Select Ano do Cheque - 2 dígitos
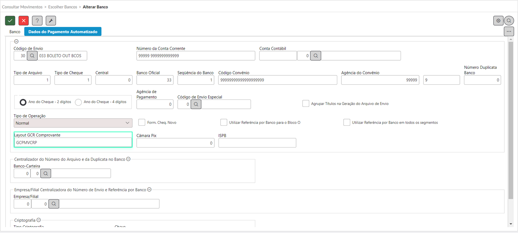Viewport: 518px width, 233px height. pyautogui.click(x=23, y=102)
